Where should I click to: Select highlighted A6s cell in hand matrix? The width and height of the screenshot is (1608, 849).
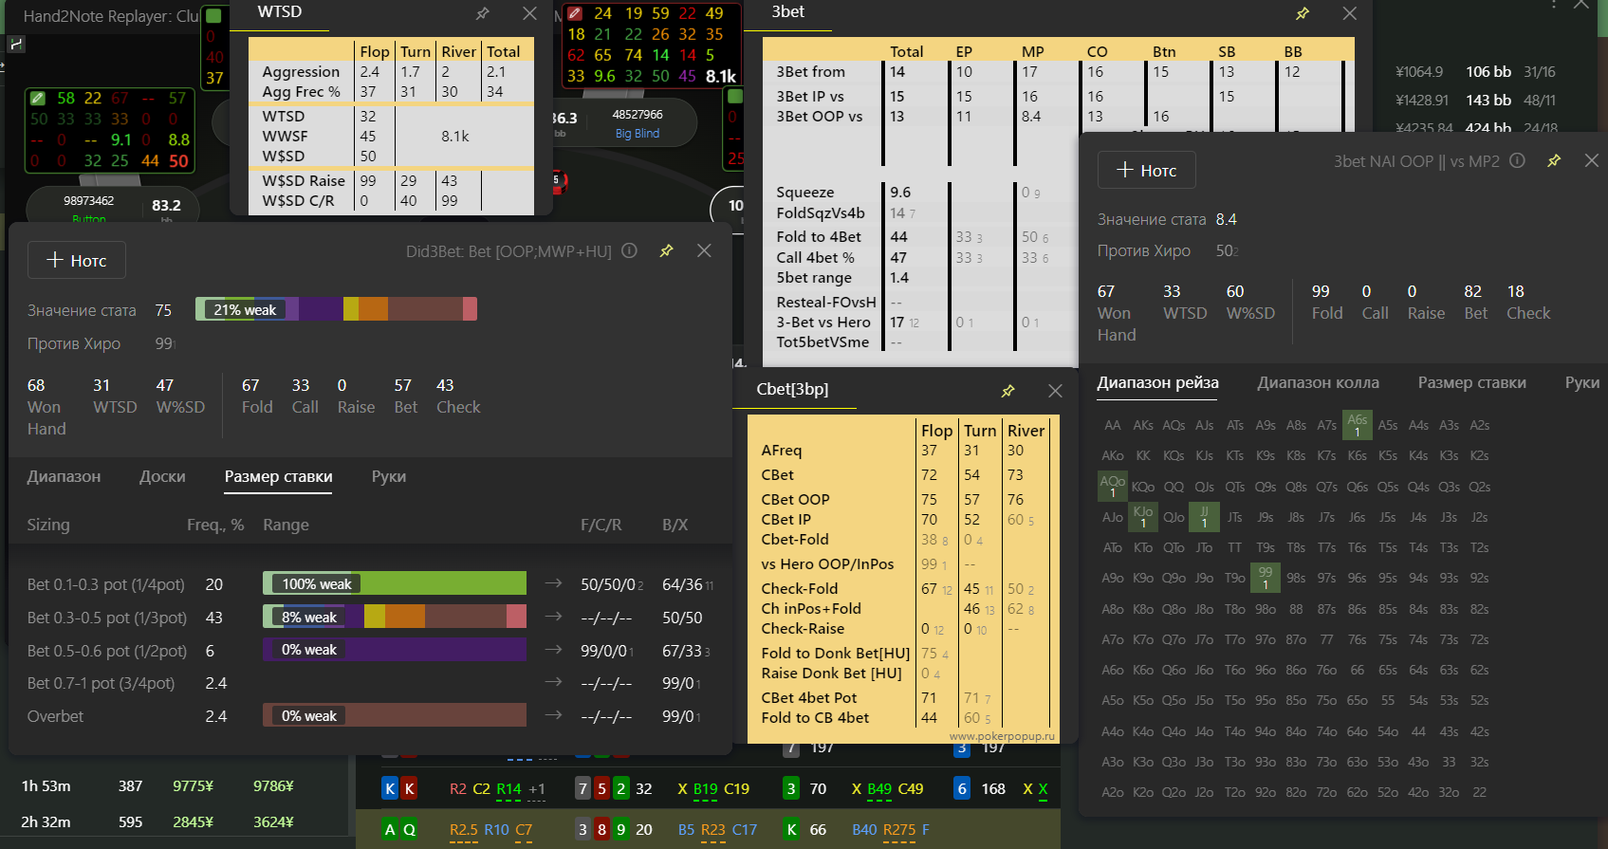[1358, 425]
